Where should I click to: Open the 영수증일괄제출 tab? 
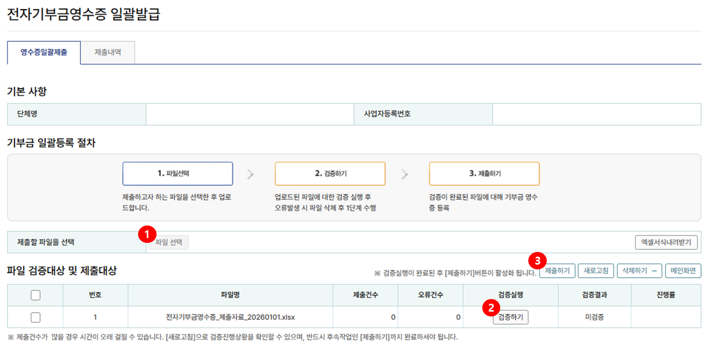(44, 52)
